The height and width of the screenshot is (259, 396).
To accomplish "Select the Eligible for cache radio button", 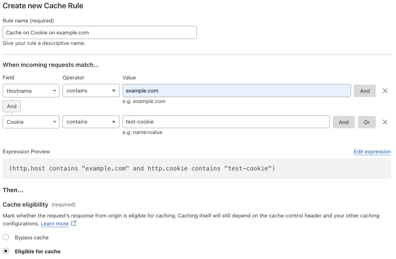I will pyautogui.click(x=6, y=251).
